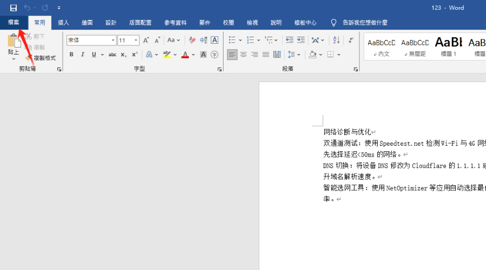Click the 剪下 (Cut) button

[x=35, y=37]
